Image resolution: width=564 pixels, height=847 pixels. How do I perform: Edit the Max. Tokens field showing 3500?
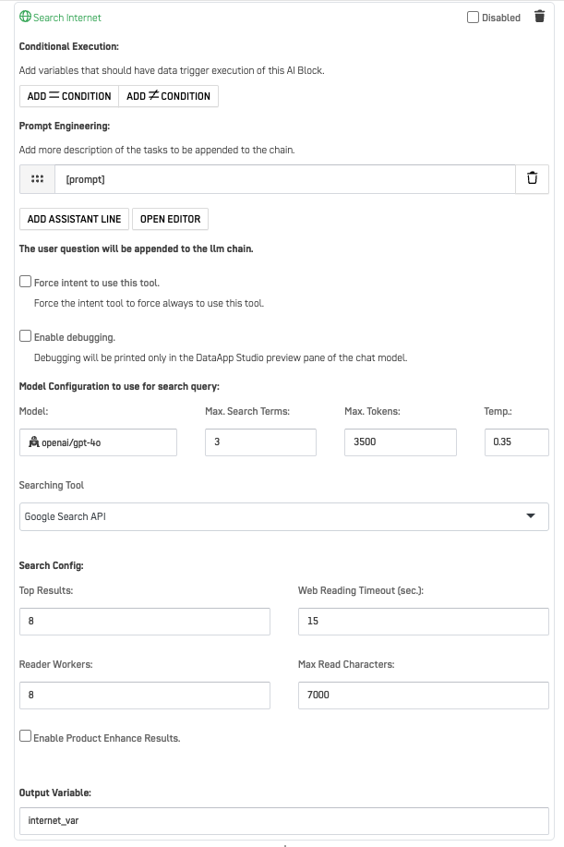(399, 442)
